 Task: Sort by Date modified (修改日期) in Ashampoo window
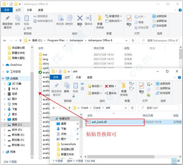click(99, 48)
